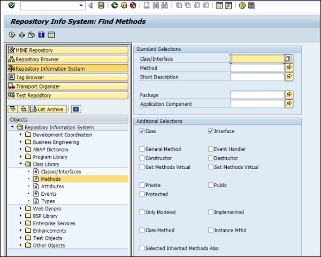This screenshot has width=321, height=257.
Task: Check the Constructor checkbox
Action: 142,158
